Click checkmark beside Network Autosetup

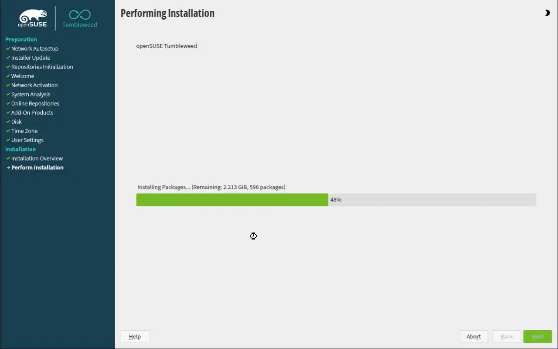8,48
